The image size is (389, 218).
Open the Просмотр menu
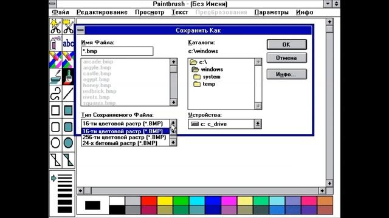150,12
